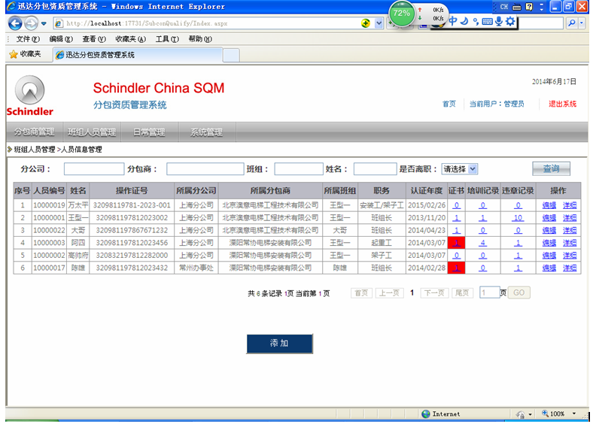Click the 尾页 pager button
Viewport: 596px width, 427px height.
[462, 293]
